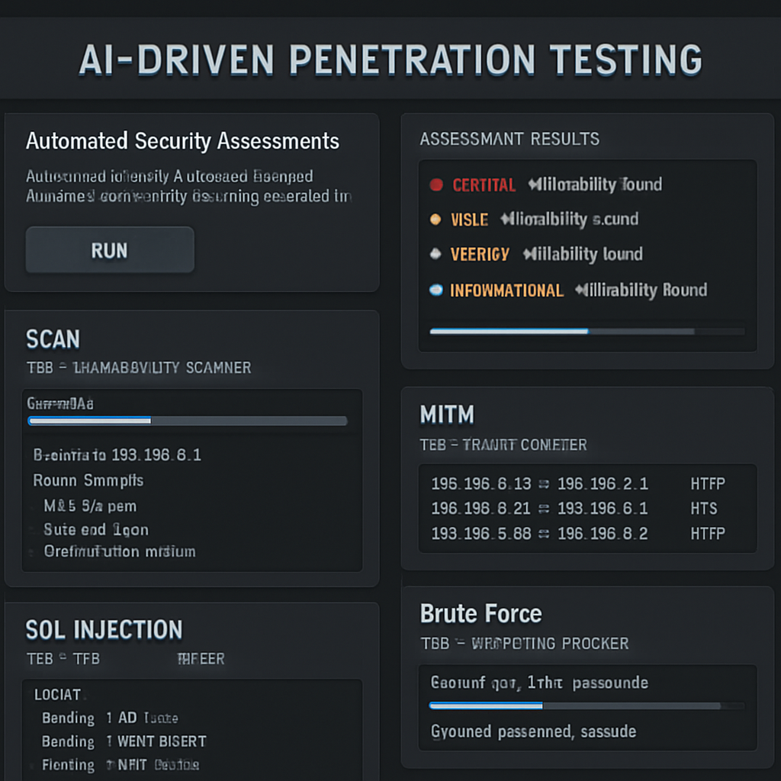Select MITM row 193.196.5.88 source address
Screen dimensions: 781x781
point(481,534)
